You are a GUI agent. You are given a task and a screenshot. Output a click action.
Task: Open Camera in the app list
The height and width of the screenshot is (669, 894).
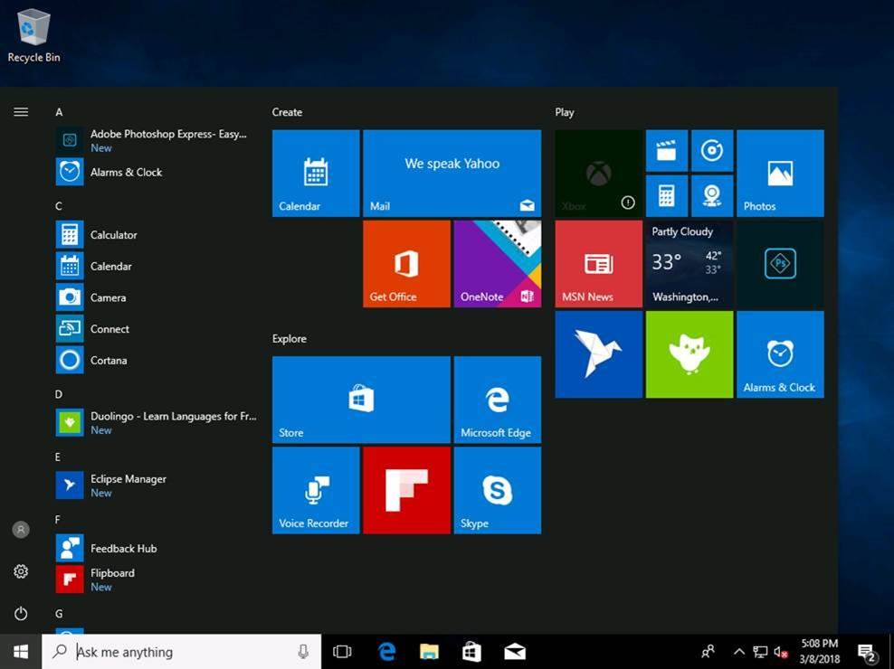point(157,297)
